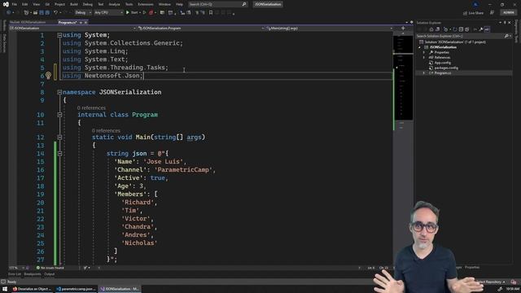The height and width of the screenshot is (293, 521).
Task: Select the Solution 'JSONSerialization' node
Action: (453, 42)
